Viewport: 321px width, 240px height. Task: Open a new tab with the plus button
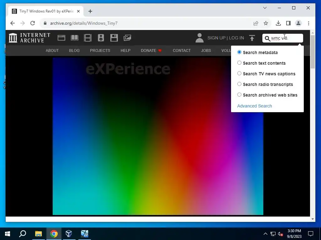[90, 11]
